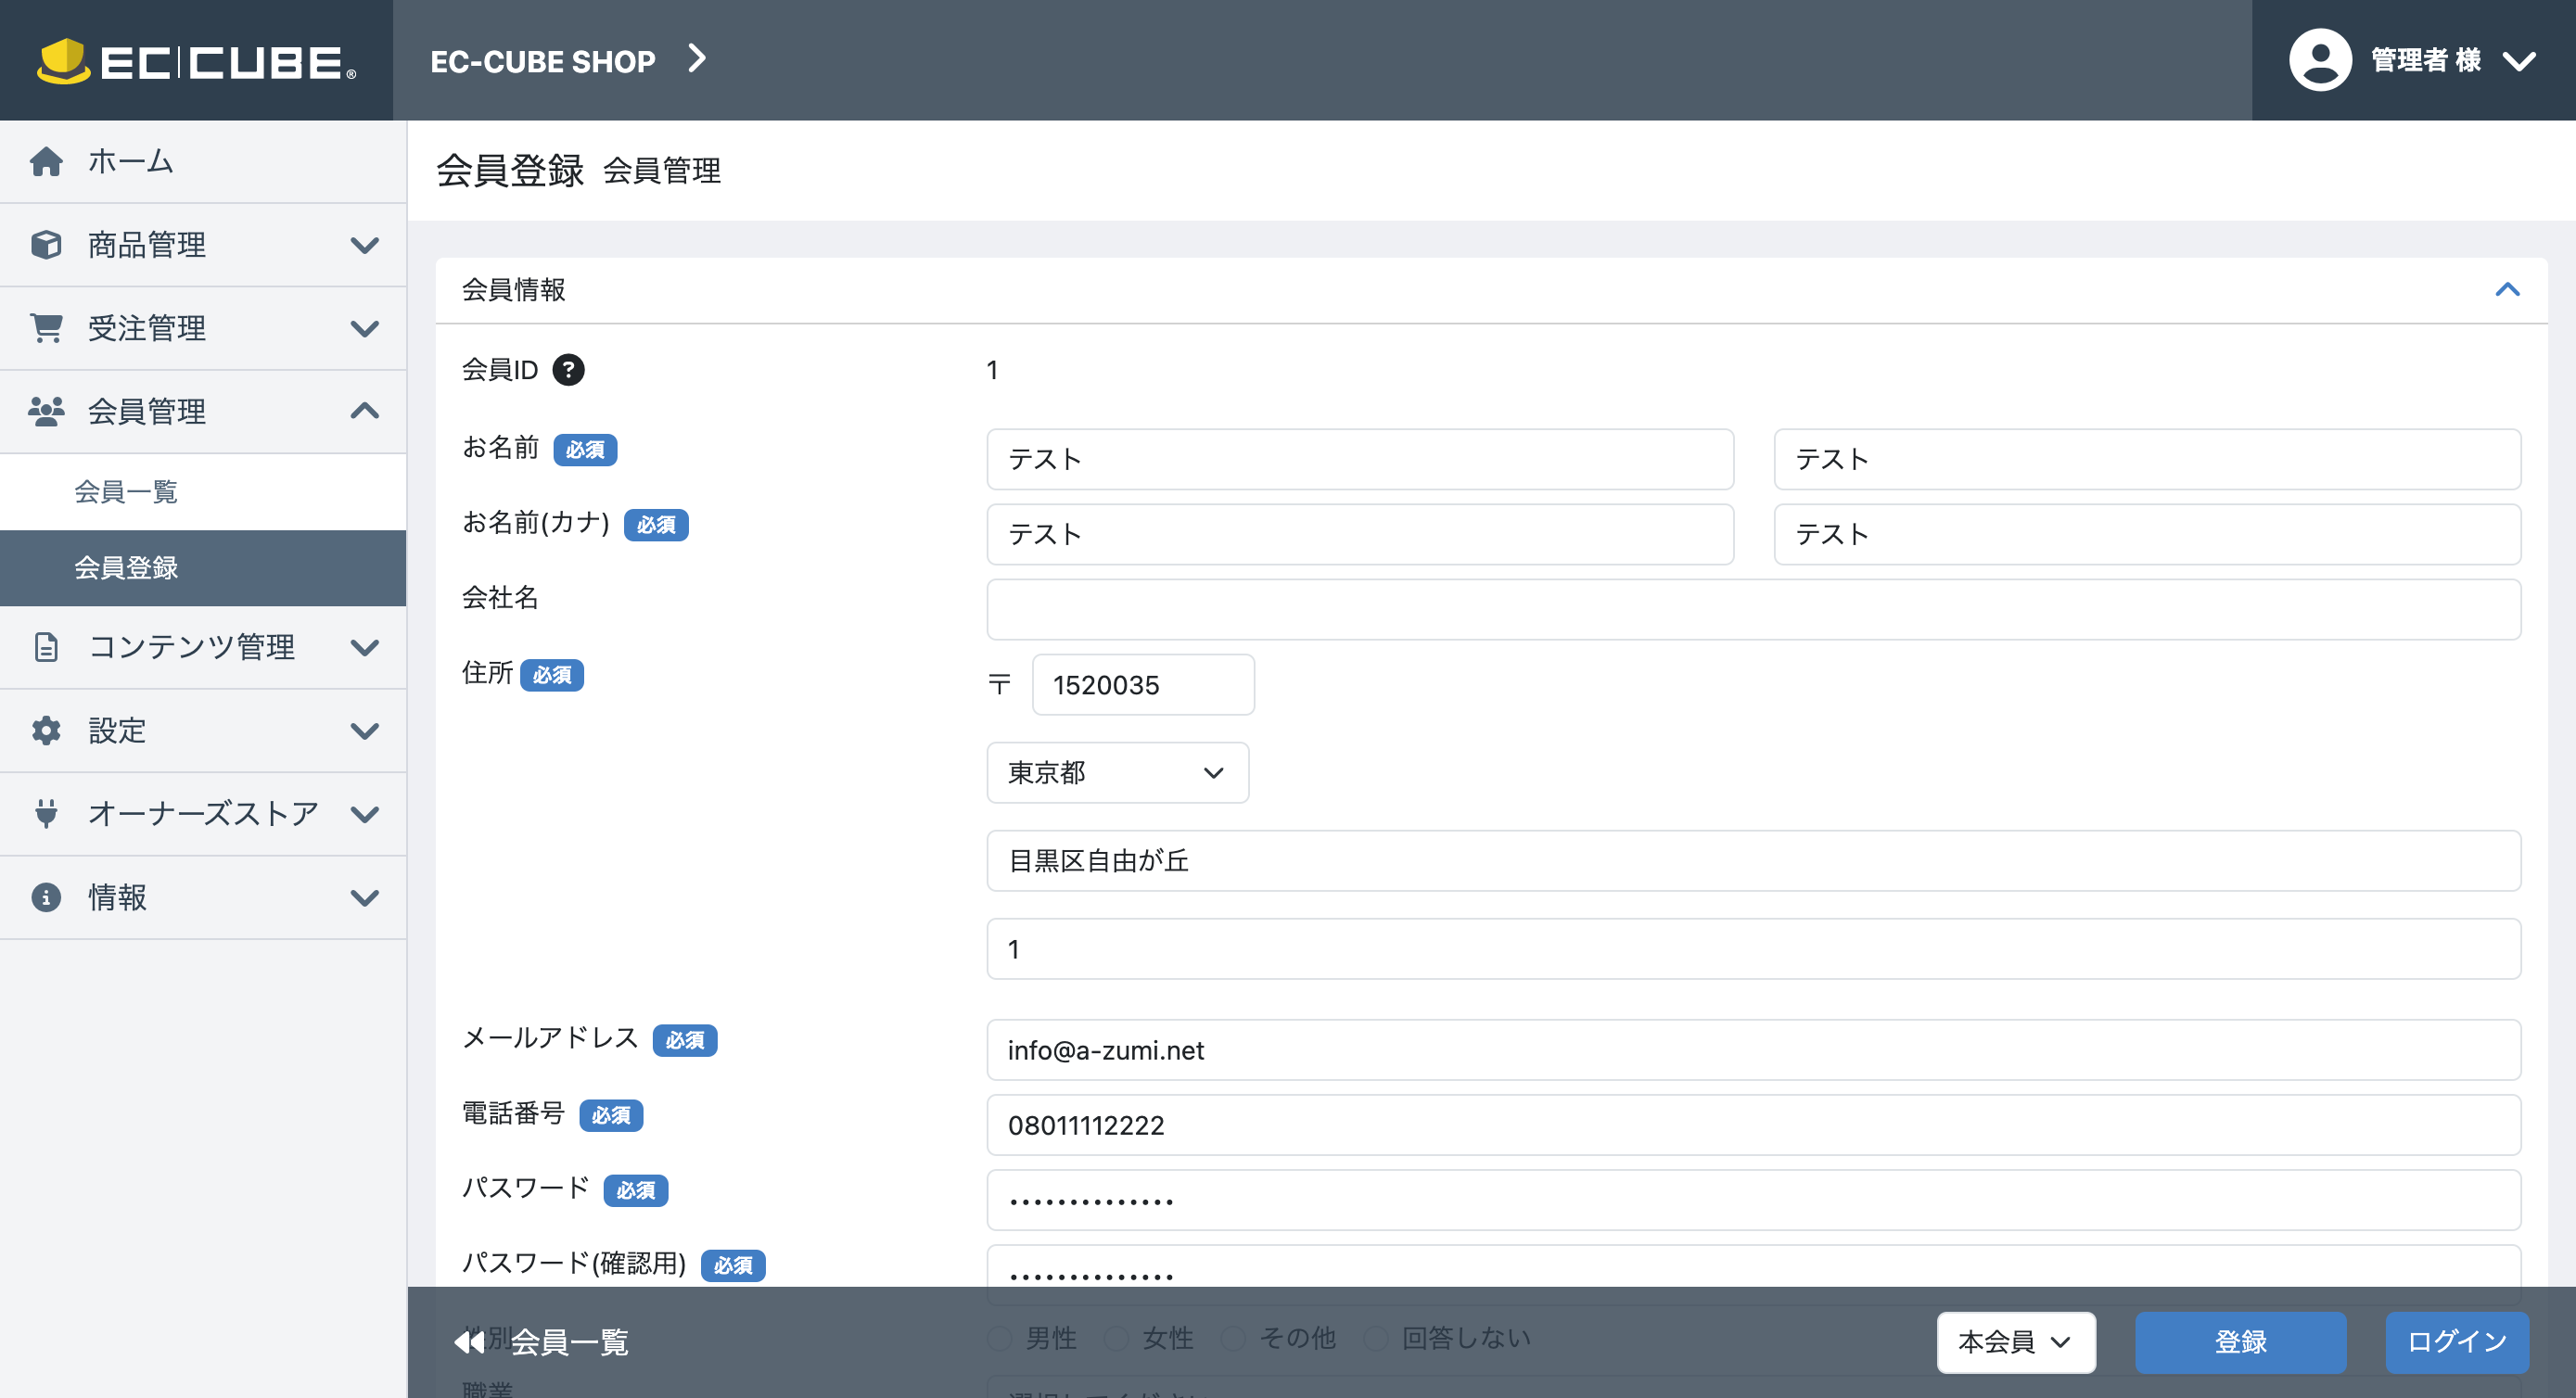2576x1398 pixels.
Task: Click the email field info@a-zumi.net
Action: click(x=1754, y=1050)
